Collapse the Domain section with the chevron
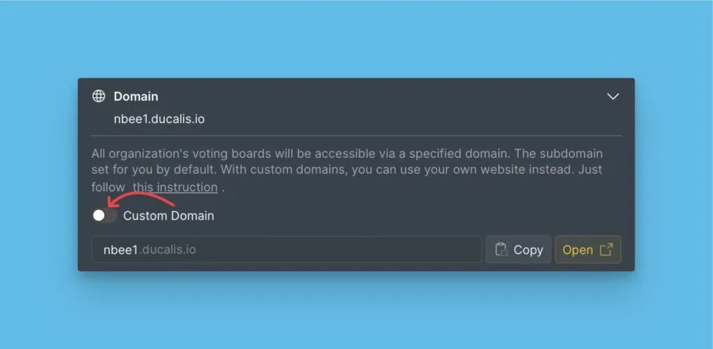Screen dimensions: 713x349 (613, 97)
